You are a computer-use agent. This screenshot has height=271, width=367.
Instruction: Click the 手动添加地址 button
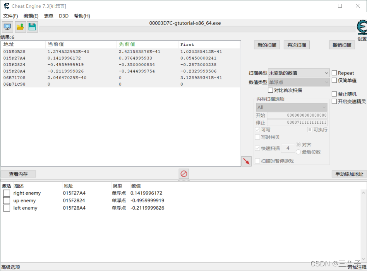(x=349, y=174)
